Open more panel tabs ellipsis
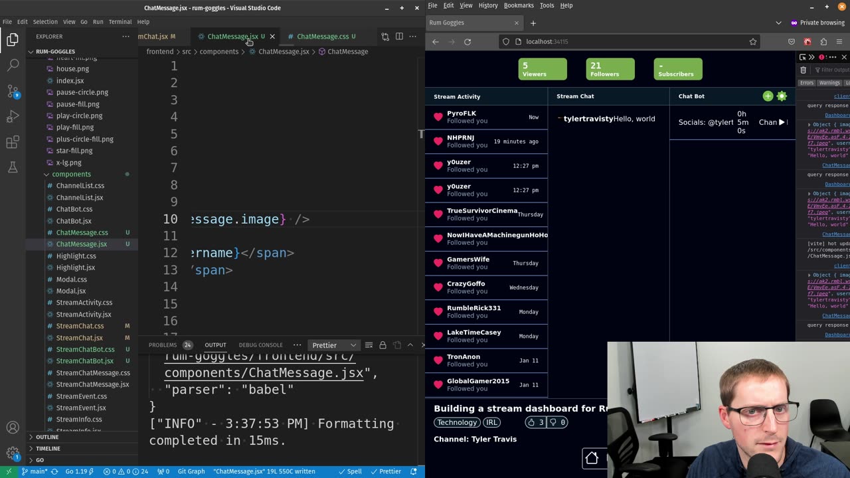Image resolution: width=850 pixels, height=478 pixels. (297, 345)
